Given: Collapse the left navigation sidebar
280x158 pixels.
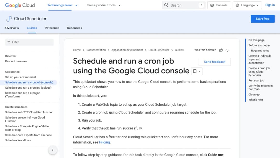Looking at the screenshot, I should [x=53, y=150].
